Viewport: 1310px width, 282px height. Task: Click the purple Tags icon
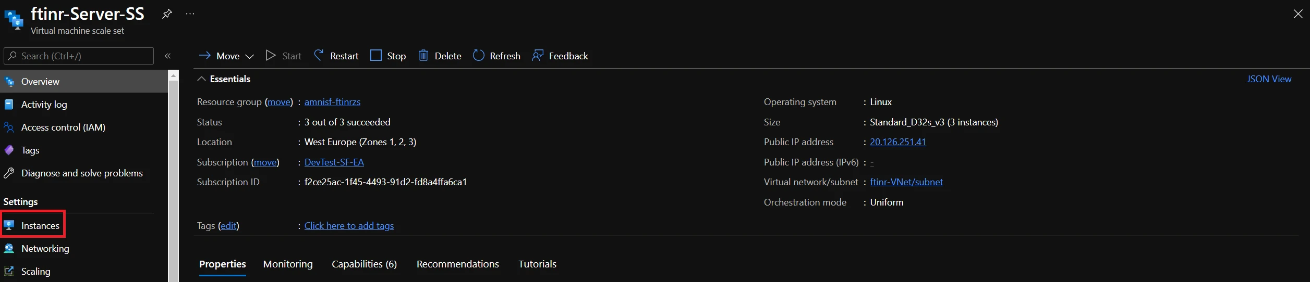[9, 150]
